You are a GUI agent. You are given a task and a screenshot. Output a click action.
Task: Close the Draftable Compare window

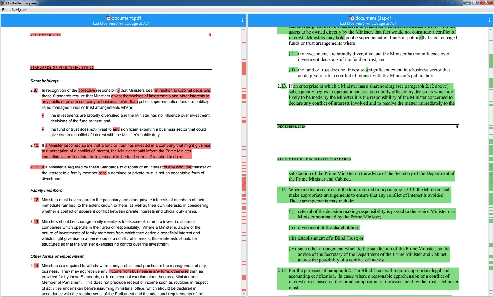pyautogui.click(x=486, y=2)
